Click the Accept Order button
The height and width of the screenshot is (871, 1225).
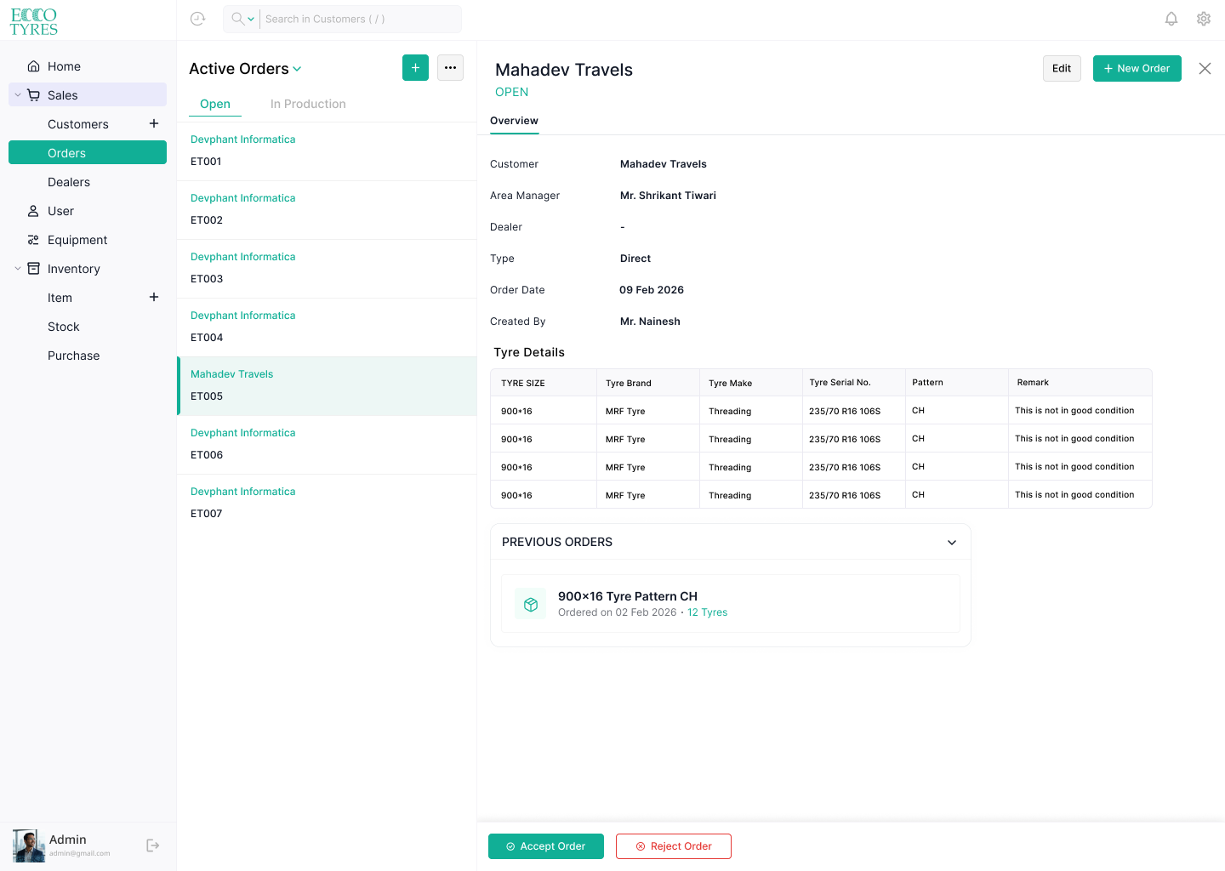[546, 846]
